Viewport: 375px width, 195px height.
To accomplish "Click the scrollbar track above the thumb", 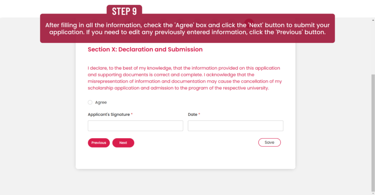I will [373, 44].
